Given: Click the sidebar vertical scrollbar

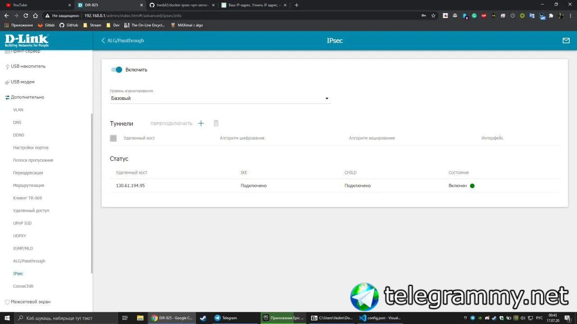Looking at the screenshot, I should (x=92, y=193).
